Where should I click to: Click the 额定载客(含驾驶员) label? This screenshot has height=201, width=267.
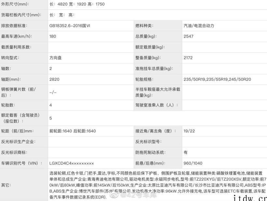point(21,118)
